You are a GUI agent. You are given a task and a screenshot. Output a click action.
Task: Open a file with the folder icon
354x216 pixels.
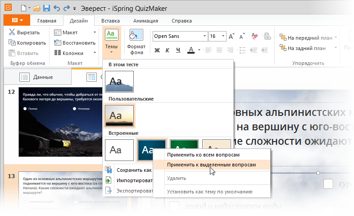click(x=36, y=9)
